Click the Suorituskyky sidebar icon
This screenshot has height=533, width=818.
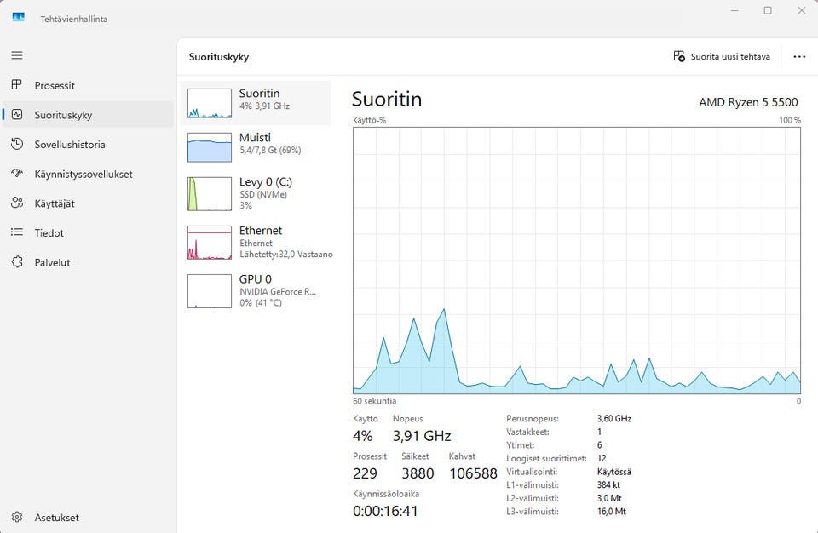pos(17,114)
